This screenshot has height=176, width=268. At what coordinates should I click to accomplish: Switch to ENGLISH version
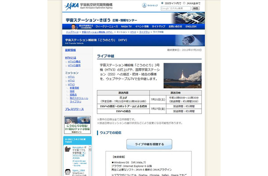pyautogui.click(x=191, y=26)
